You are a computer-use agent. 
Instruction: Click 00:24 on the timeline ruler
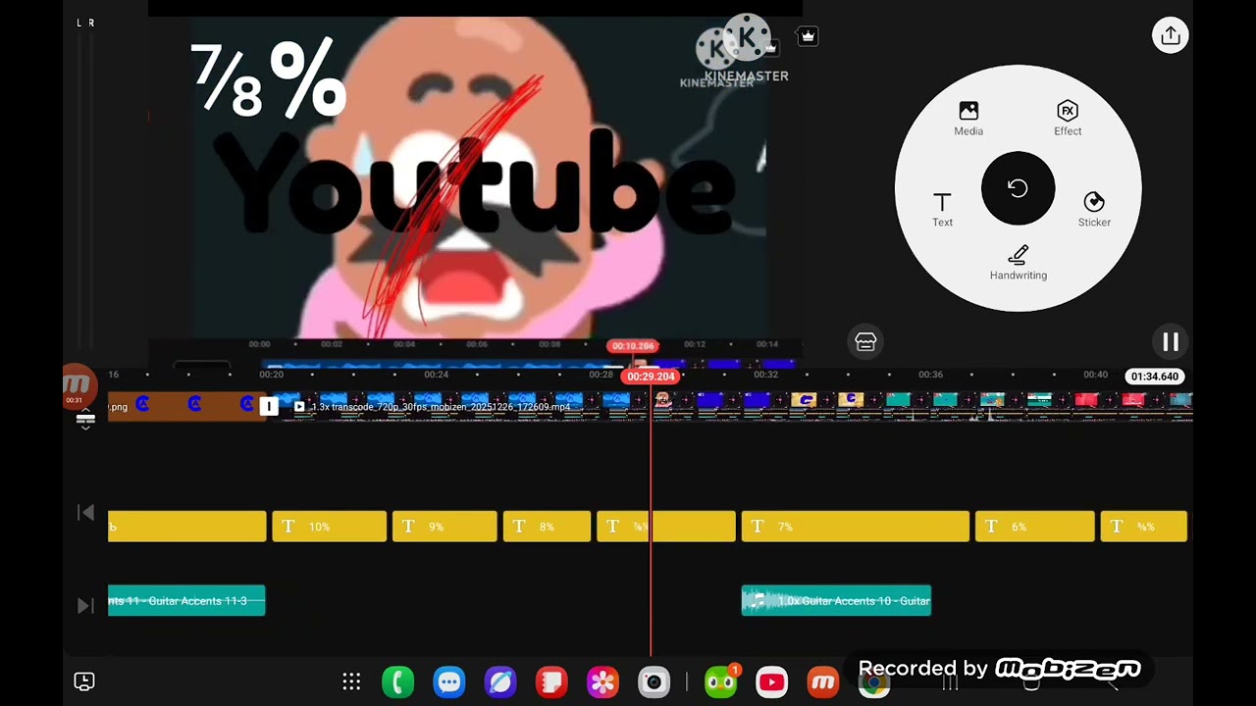pyautogui.click(x=436, y=375)
